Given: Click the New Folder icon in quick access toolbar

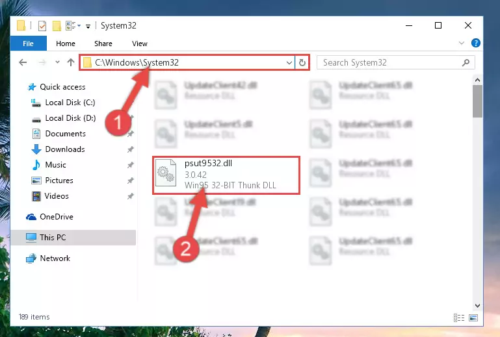Looking at the screenshot, I should [x=57, y=26].
